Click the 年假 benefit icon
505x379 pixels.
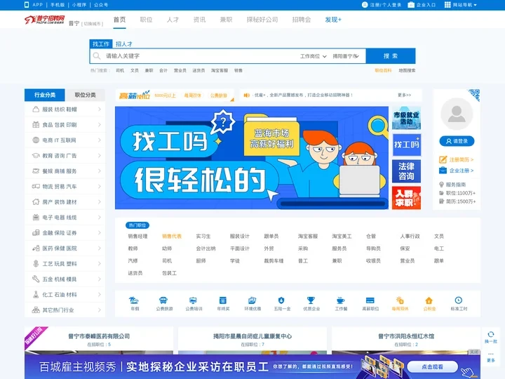(x=134, y=300)
